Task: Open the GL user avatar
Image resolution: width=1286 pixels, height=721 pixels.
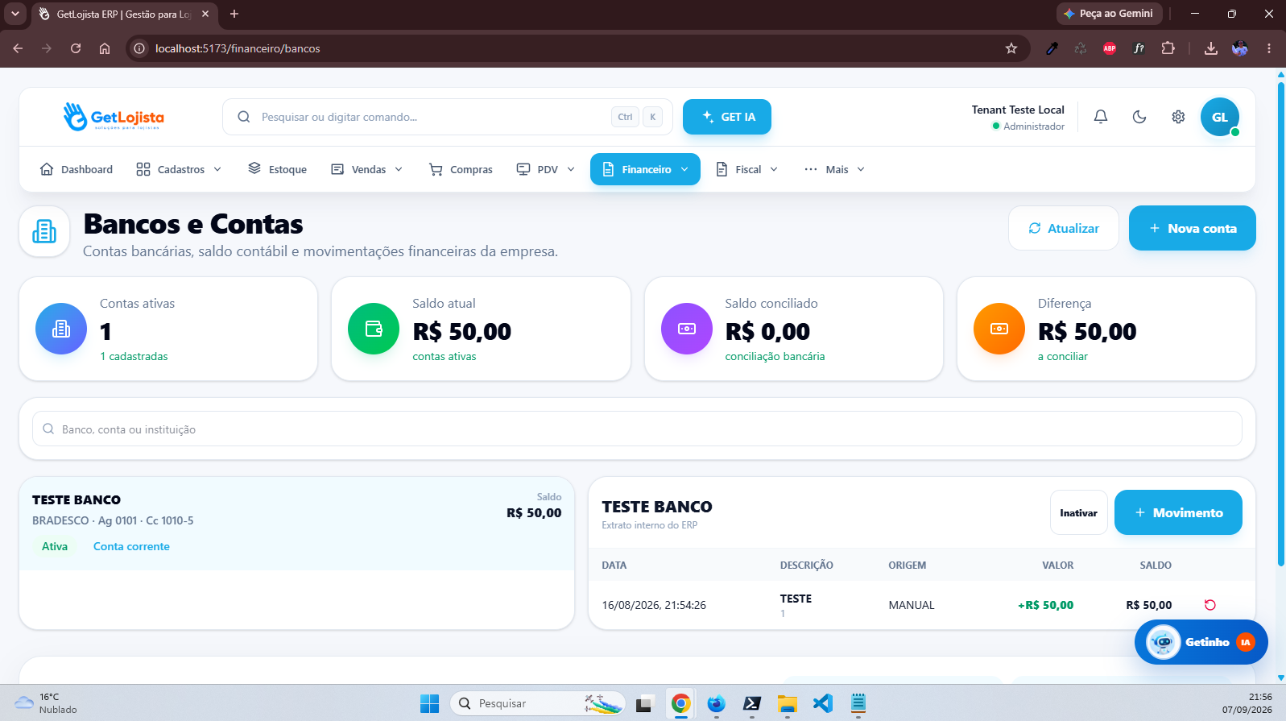Action: click(x=1220, y=117)
